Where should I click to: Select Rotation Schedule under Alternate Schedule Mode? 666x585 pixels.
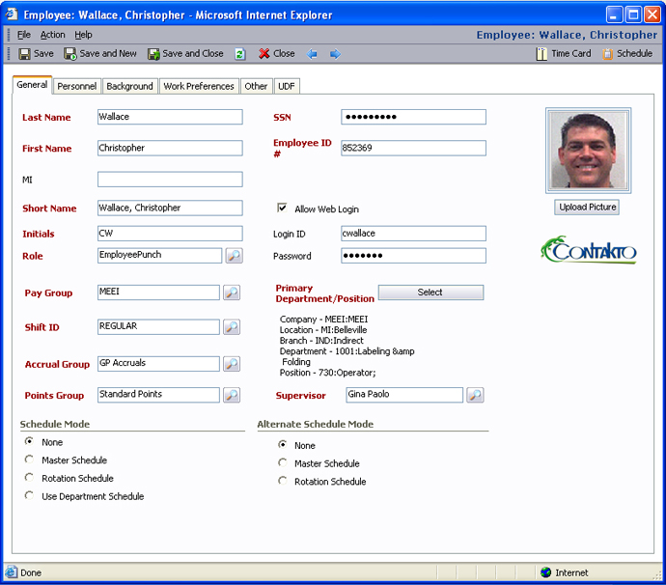pyautogui.click(x=283, y=481)
